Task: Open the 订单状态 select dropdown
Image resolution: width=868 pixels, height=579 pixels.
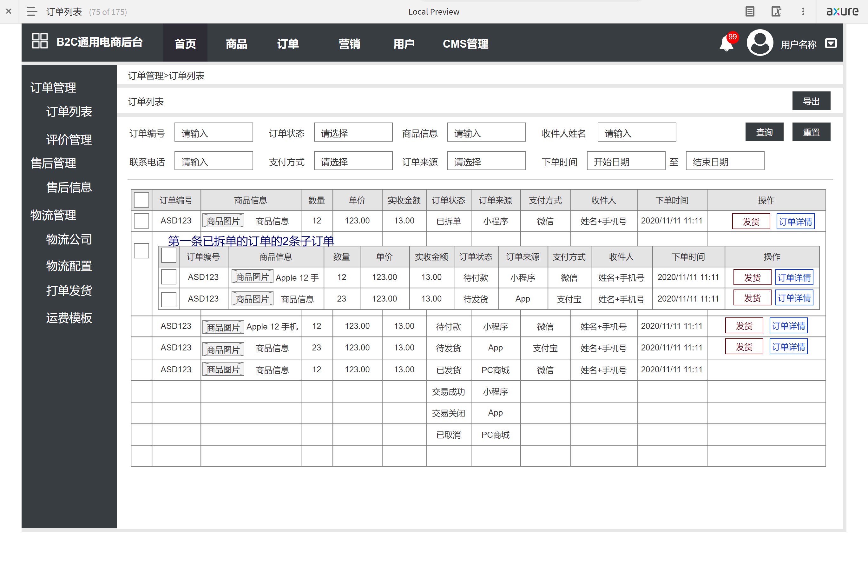Action: point(353,132)
